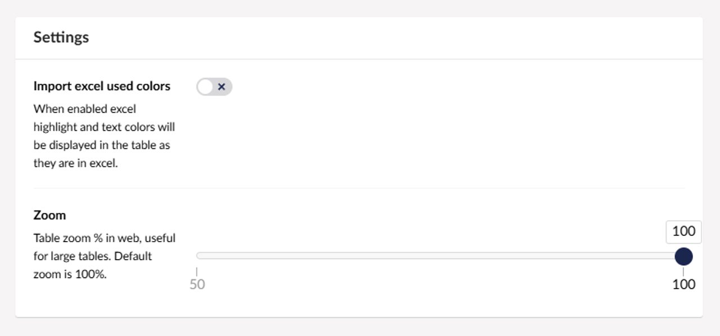720x336 pixels.
Task: Click the tick mark above the lower 100 label
Action: (683, 272)
